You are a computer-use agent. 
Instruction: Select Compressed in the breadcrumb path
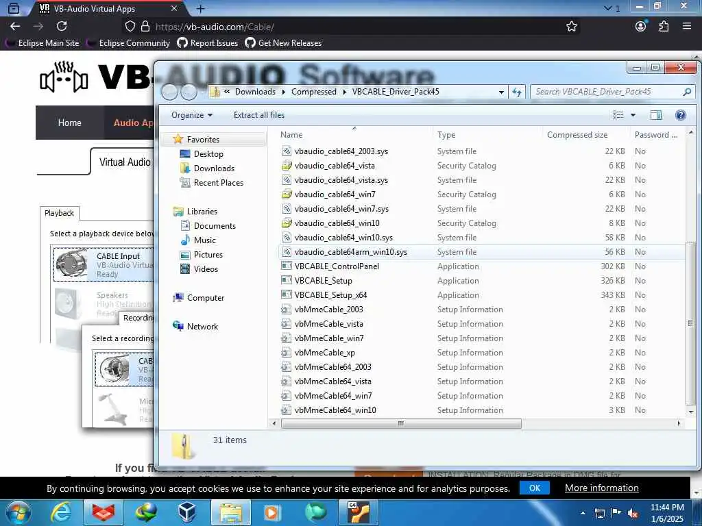point(313,92)
